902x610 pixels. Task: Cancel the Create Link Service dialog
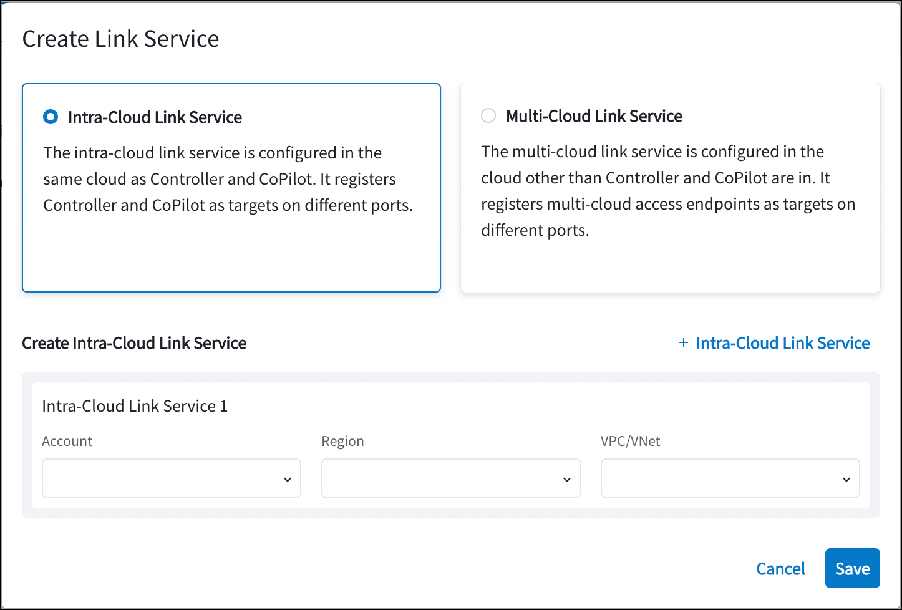click(x=780, y=568)
